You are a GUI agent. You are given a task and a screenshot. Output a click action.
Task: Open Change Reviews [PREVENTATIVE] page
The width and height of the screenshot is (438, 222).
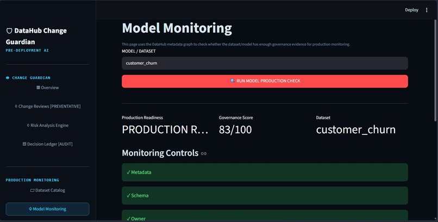[47, 106]
